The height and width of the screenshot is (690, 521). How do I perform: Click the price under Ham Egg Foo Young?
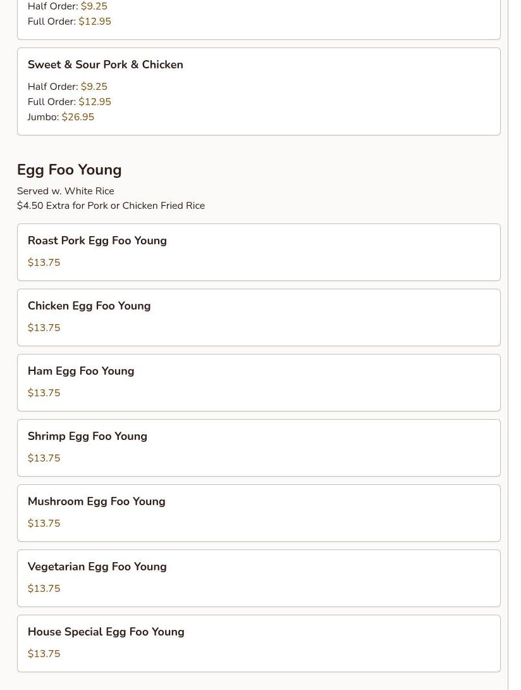coord(44,393)
